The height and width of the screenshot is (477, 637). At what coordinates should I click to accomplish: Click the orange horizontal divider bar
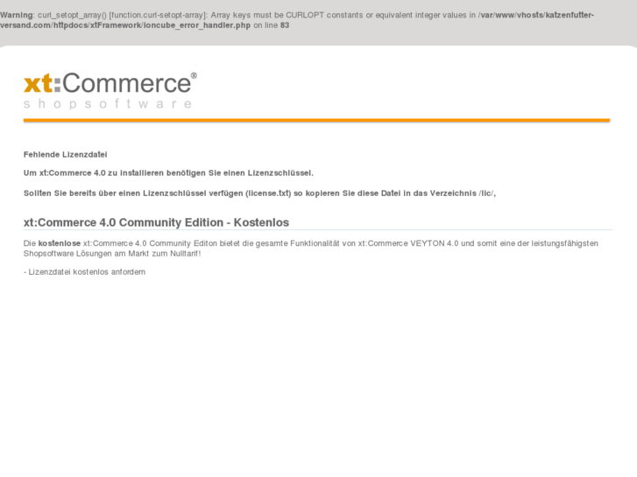pyautogui.click(x=316, y=121)
